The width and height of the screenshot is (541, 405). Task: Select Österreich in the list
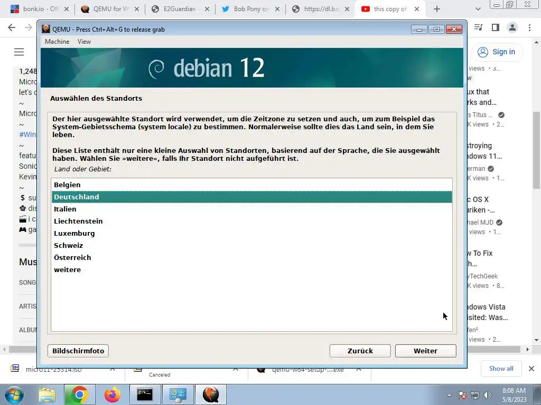point(251,257)
